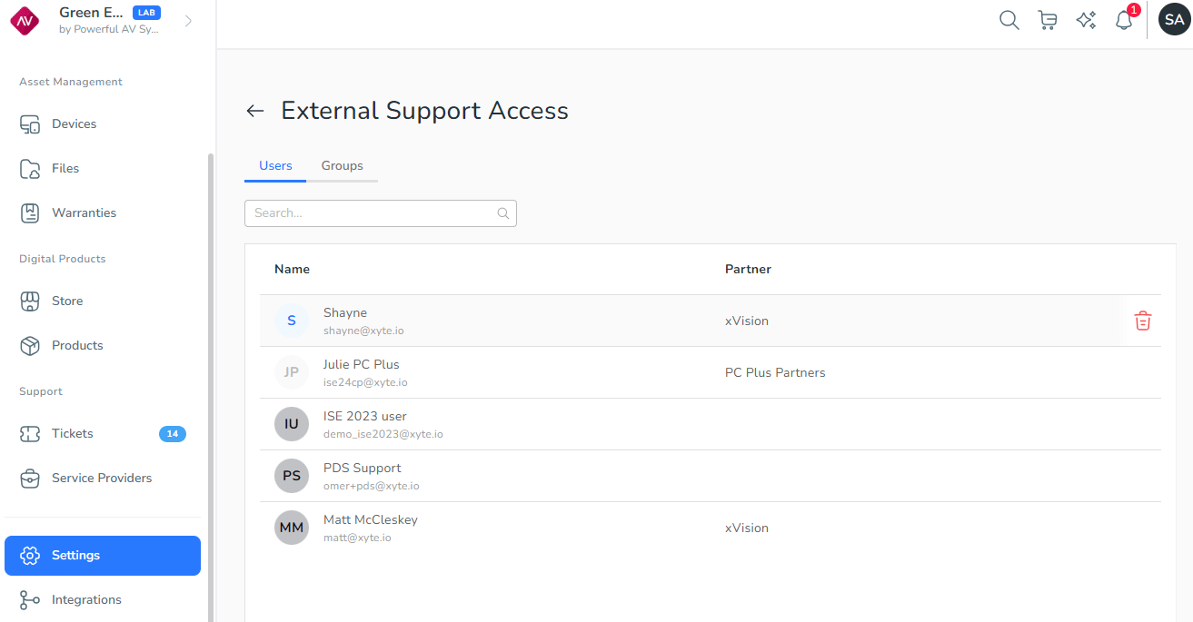The height and width of the screenshot is (622, 1193).
Task: Click the AI sparkles icon
Action: tap(1086, 20)
